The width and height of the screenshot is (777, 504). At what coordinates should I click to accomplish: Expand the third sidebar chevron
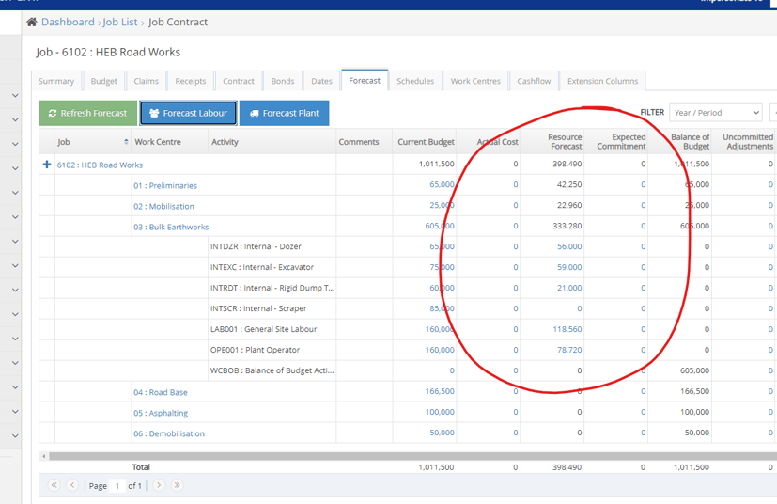15,144
